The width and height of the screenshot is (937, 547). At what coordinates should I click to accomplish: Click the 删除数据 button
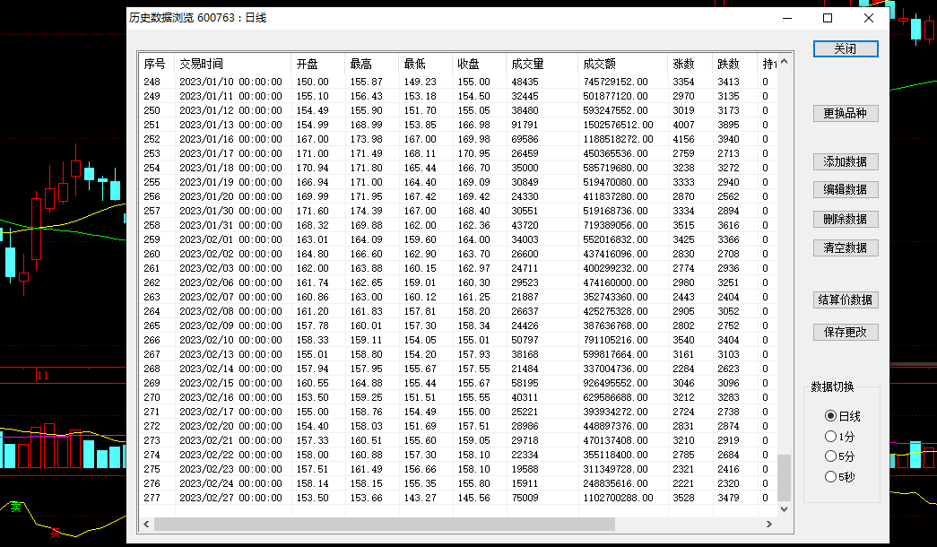pyautogui.click(x=845, y=220)
